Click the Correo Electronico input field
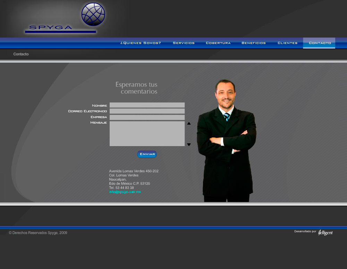Image resolution: width=347 pixels, height=269 pixels. [x=147, y=111]
